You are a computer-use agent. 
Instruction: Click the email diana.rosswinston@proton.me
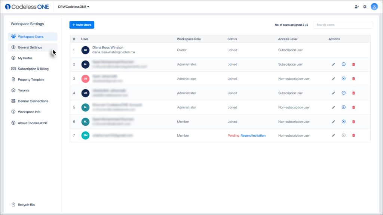114,52
